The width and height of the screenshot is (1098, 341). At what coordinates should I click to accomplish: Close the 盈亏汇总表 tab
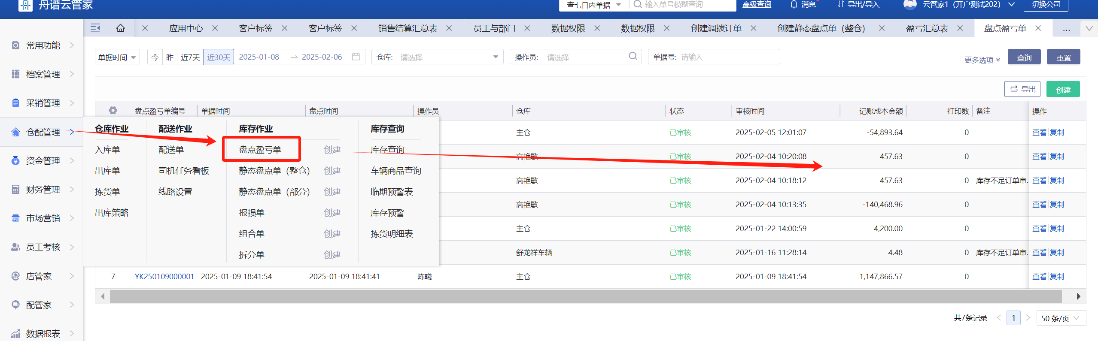click(960, 28)
